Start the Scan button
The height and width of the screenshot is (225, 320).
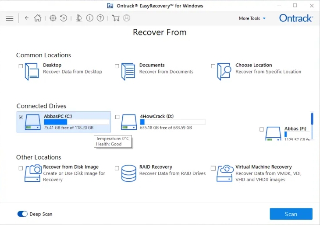coord(291,214)
